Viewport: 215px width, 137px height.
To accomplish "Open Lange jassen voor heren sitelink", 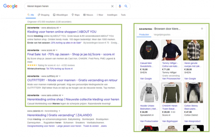I will point(69,126).
